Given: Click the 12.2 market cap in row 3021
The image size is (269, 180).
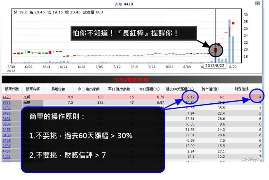Looking at the screenshot, I should click(221, 157).
